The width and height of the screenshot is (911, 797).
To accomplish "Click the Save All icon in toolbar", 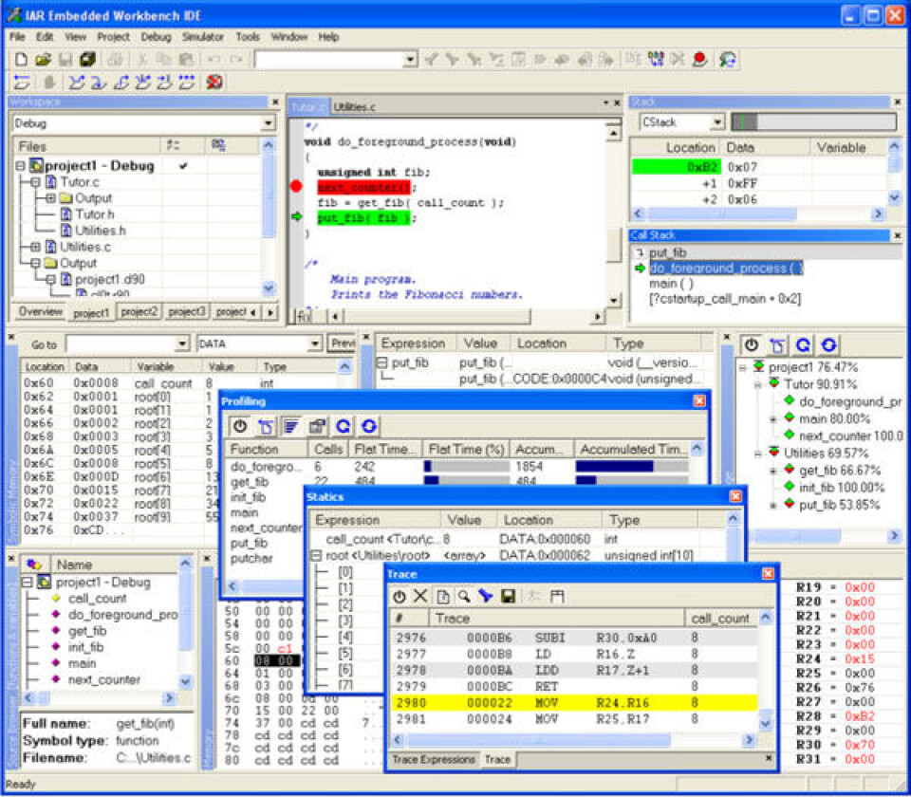I will (x=87, y=59).
